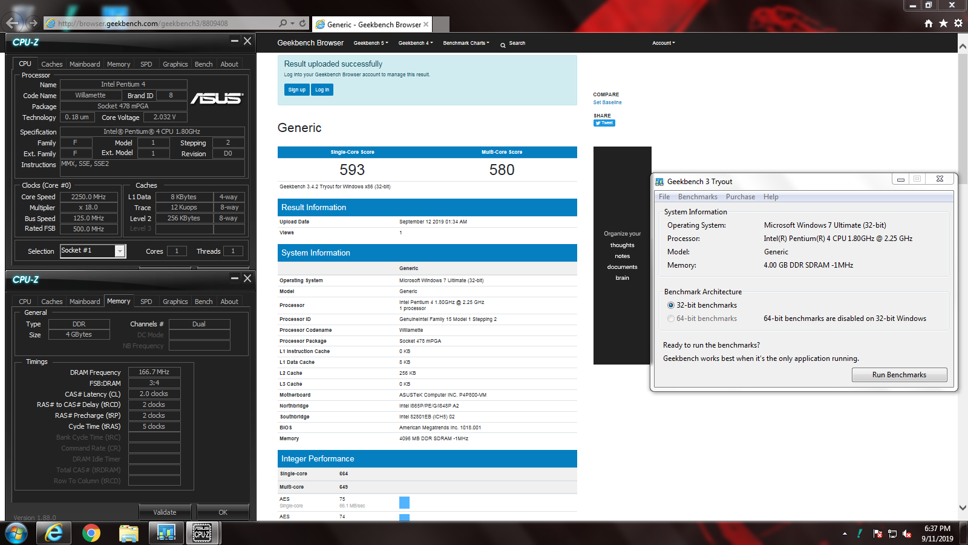Viewport: 968px width, 545px height.
Task: Click the Sign up button
Action: pyautogui.click(x=296, y=90)
